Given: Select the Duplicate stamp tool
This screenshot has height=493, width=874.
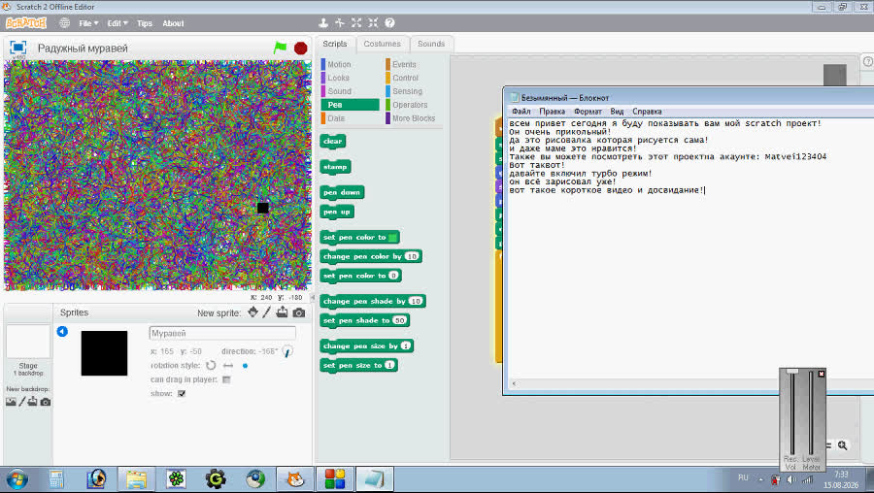Looking at the screenshot, I should tap(323, 23).
